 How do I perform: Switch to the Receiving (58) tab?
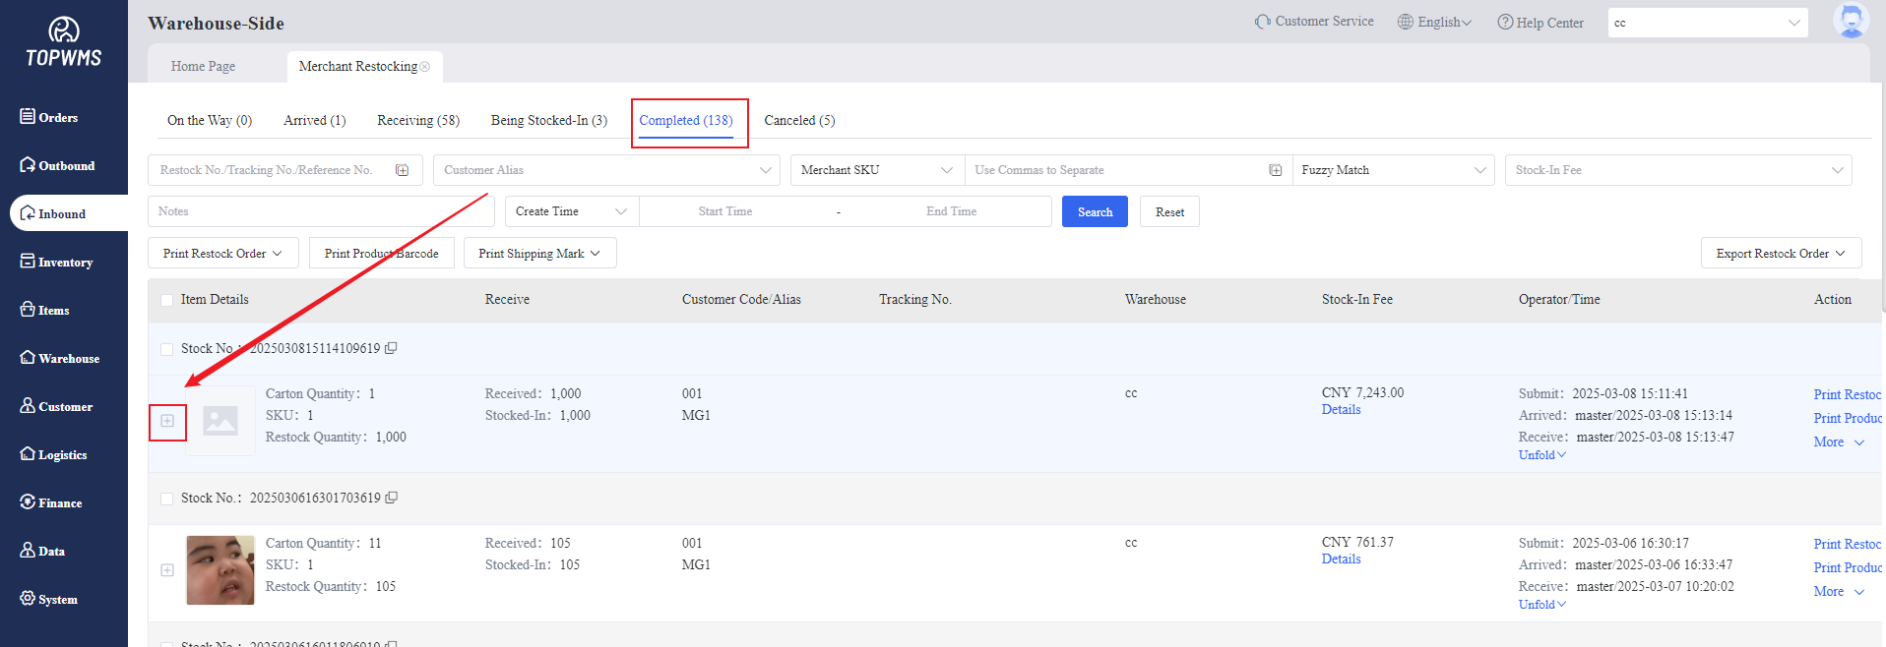point(418,120)
